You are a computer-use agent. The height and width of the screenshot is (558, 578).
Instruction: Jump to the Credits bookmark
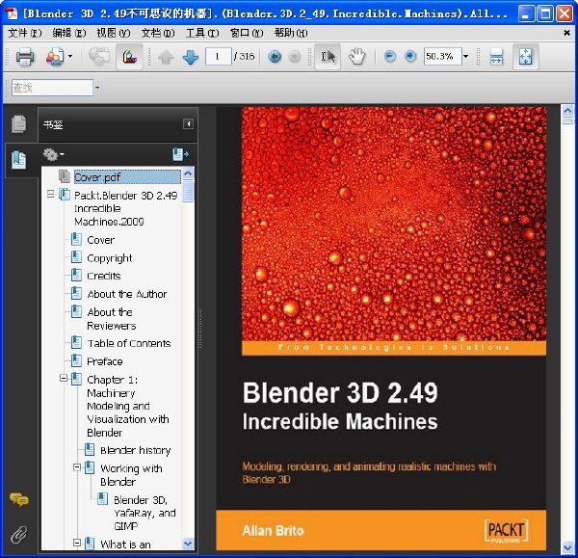104,276
